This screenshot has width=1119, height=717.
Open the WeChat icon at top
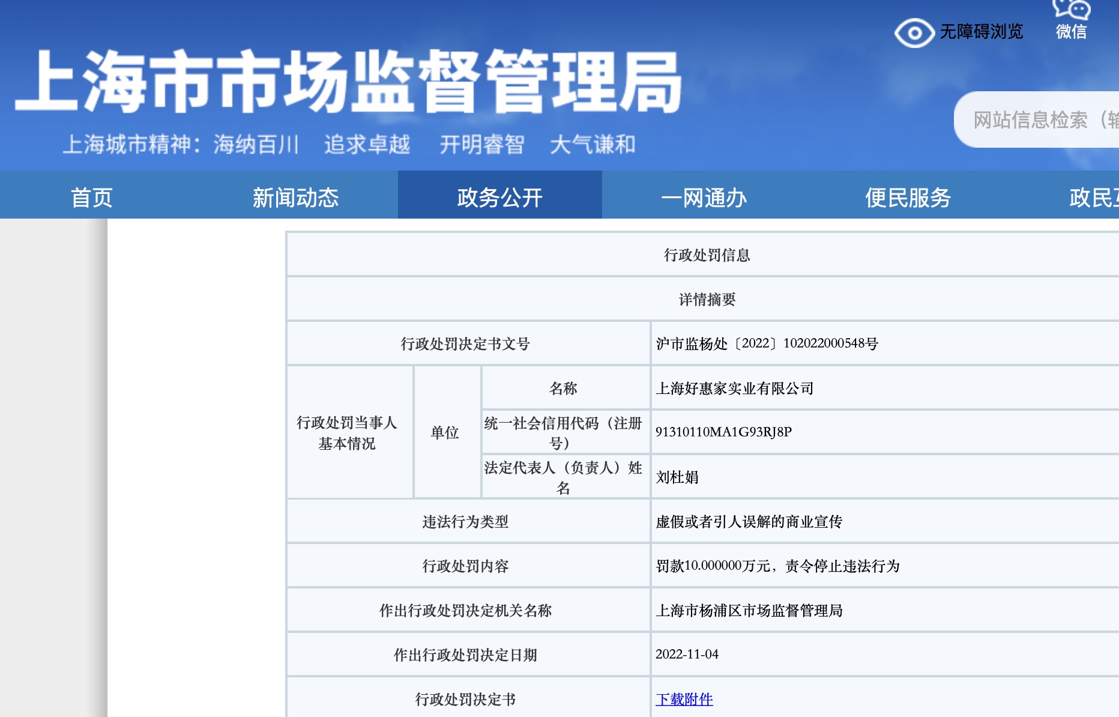pos(1071,9)
